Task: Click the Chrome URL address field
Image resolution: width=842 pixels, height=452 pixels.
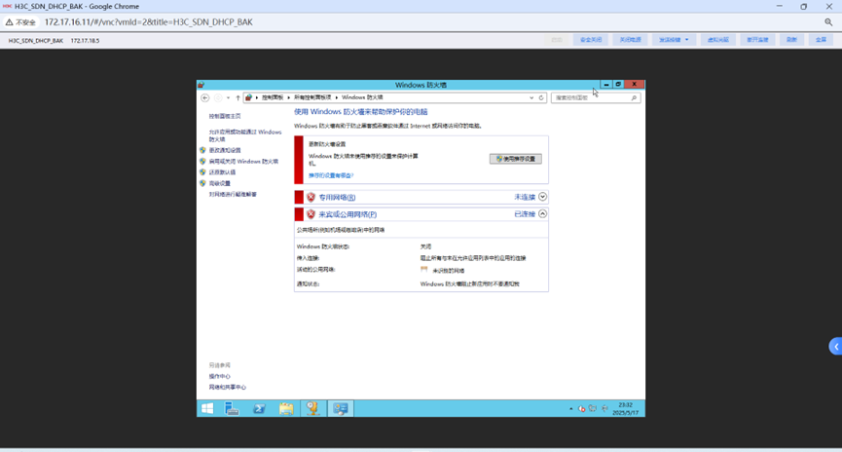Action: tap(149, 22)
